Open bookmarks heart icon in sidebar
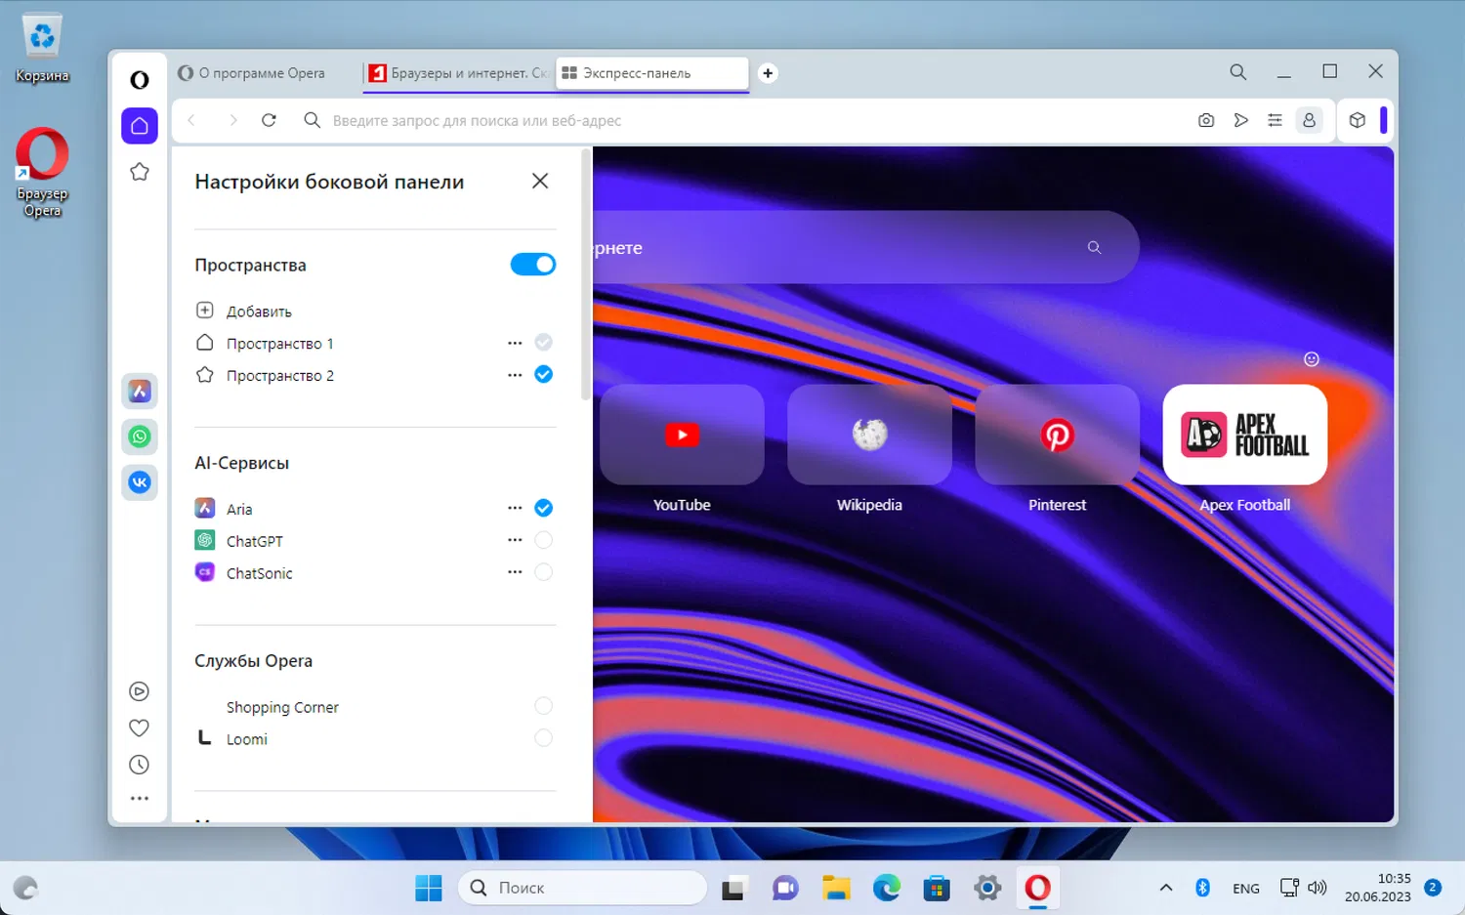Screen dimensions: 1465x915 [x=140, y=728]
